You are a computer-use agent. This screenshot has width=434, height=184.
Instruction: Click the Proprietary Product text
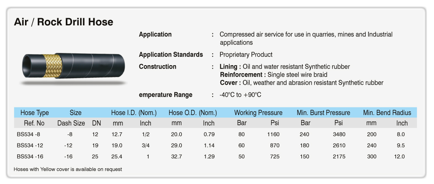point(246,55)
